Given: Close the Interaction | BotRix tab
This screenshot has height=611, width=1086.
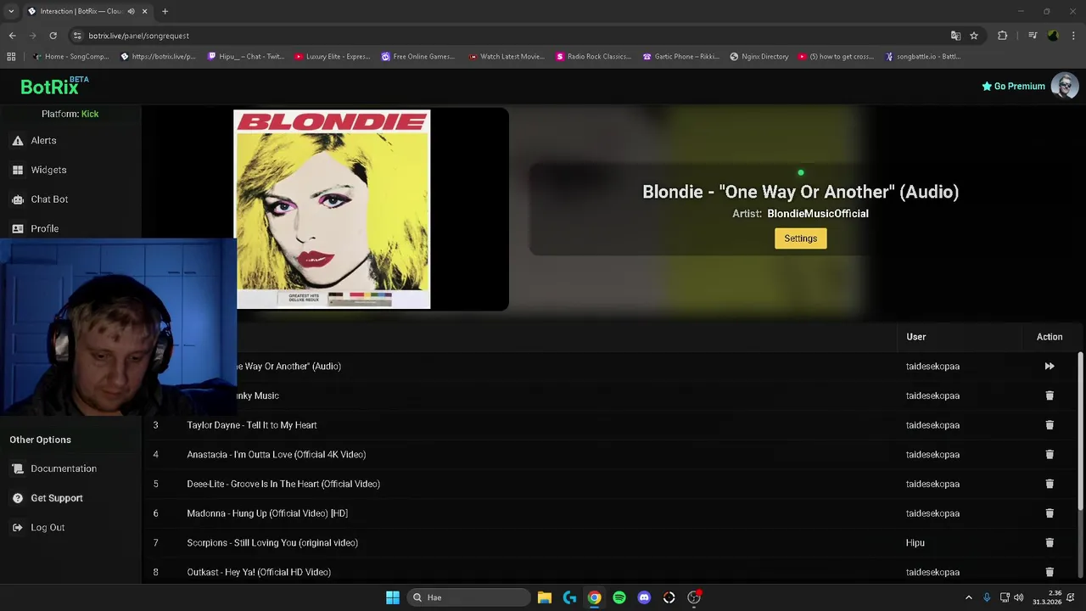Looking at the screenshot, I should pos(144,11).
